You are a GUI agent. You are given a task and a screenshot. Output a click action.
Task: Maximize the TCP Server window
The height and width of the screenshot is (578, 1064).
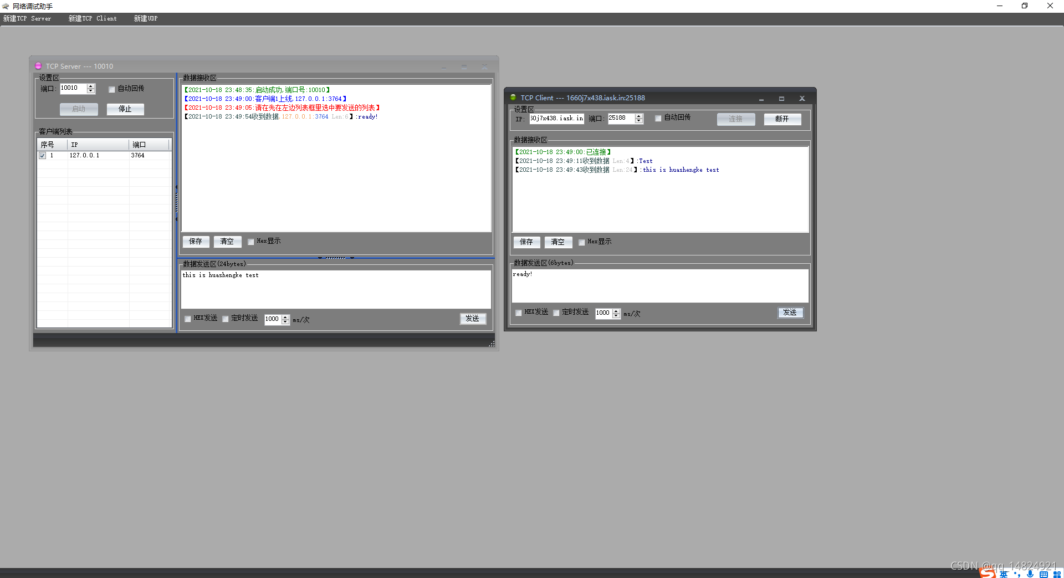coord(464,67)
